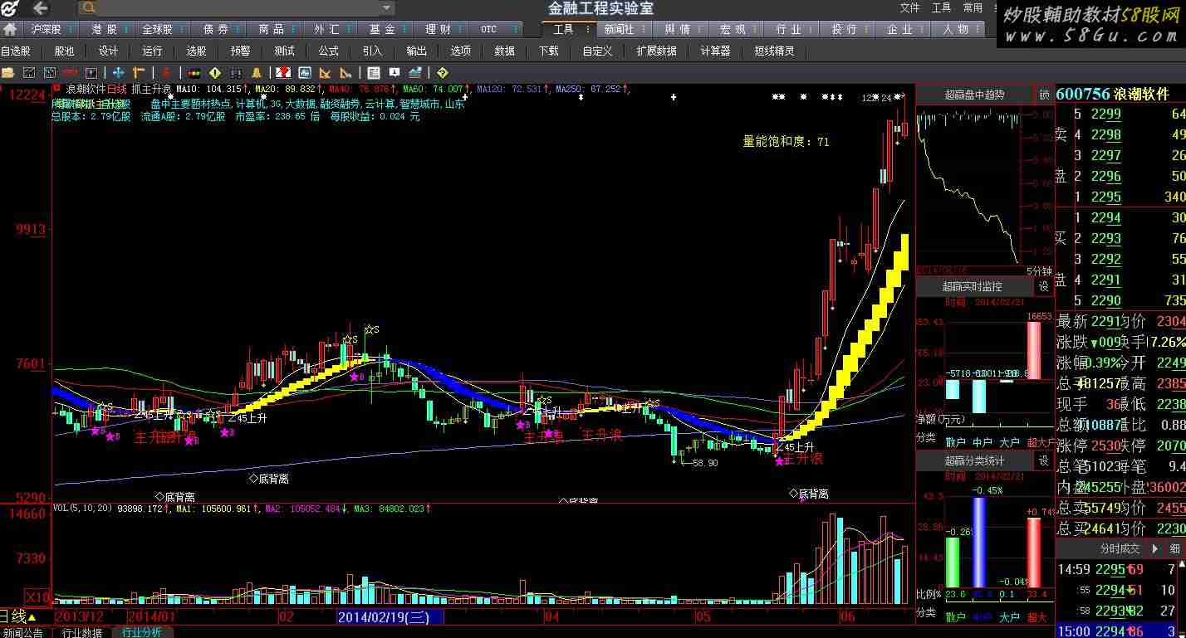Click the home icon beside 沪深股 tab

click(x=10, y=29)
